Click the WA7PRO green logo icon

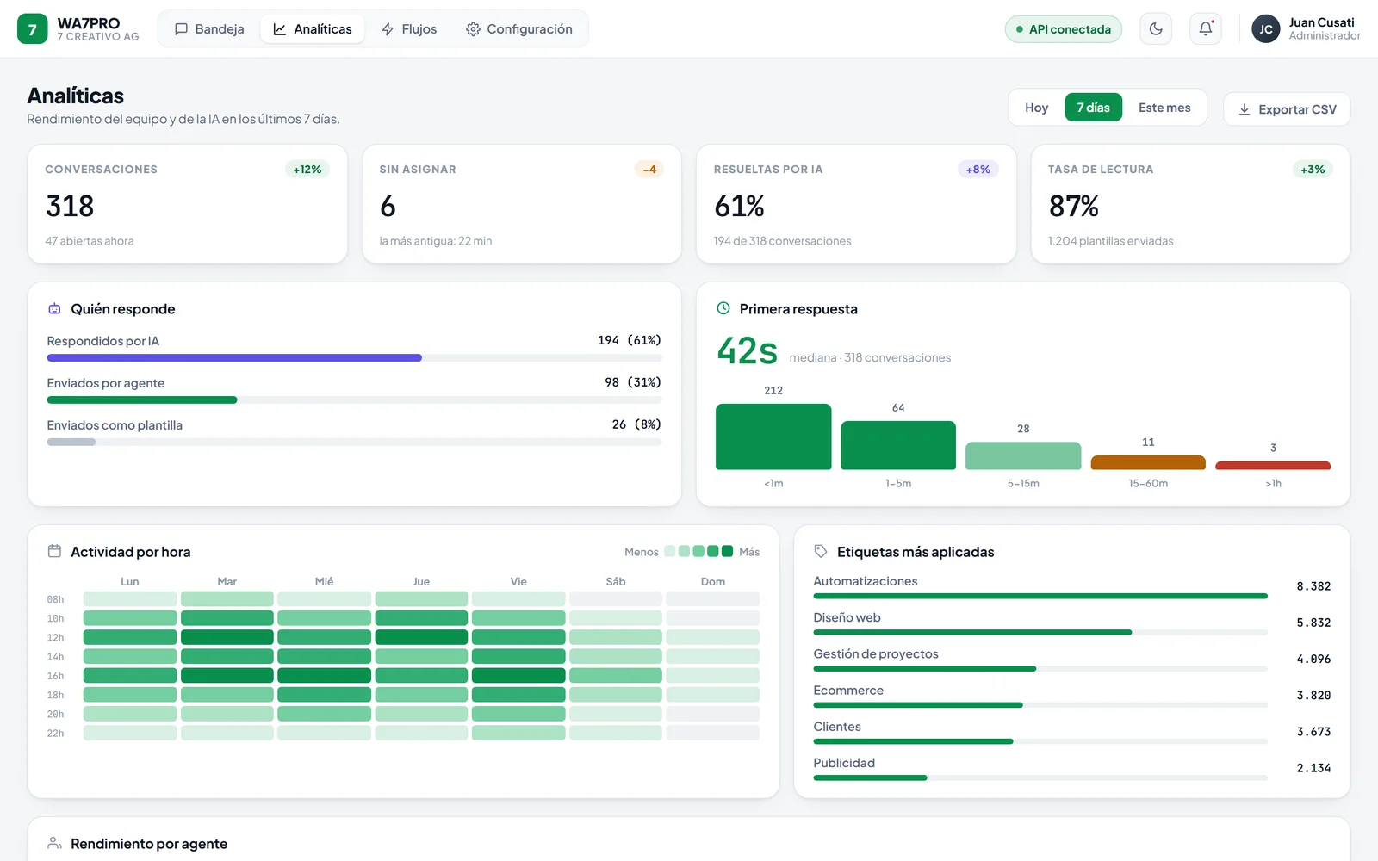point(33,28)
